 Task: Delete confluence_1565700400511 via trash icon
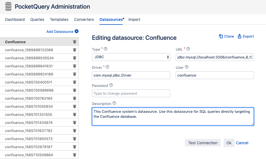coord(75,82)
